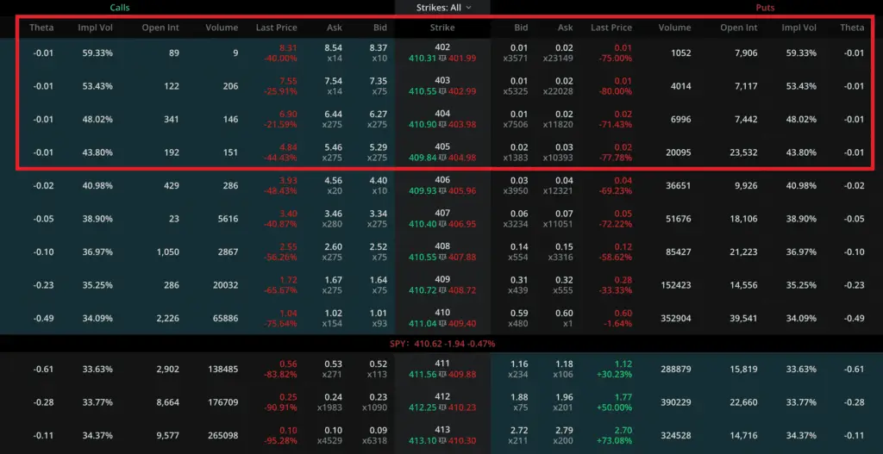Viewport: 883px width, 454px height.
Task: Open the Strikes: All dropdown
Action: coord(442,8)
